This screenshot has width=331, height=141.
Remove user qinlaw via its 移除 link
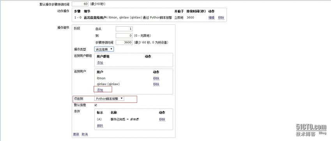click(156, 84)
